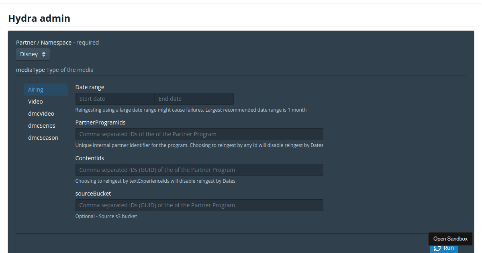
Task: Click the Date range label
Action: 90,87
